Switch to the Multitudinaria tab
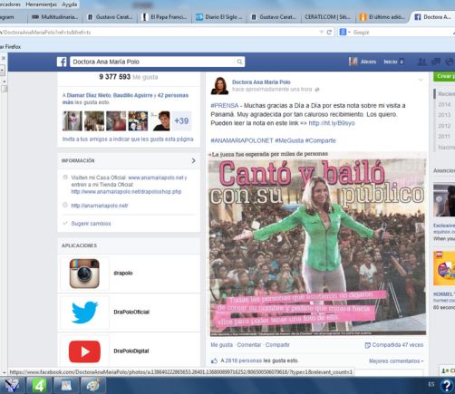 click(54, 17)
